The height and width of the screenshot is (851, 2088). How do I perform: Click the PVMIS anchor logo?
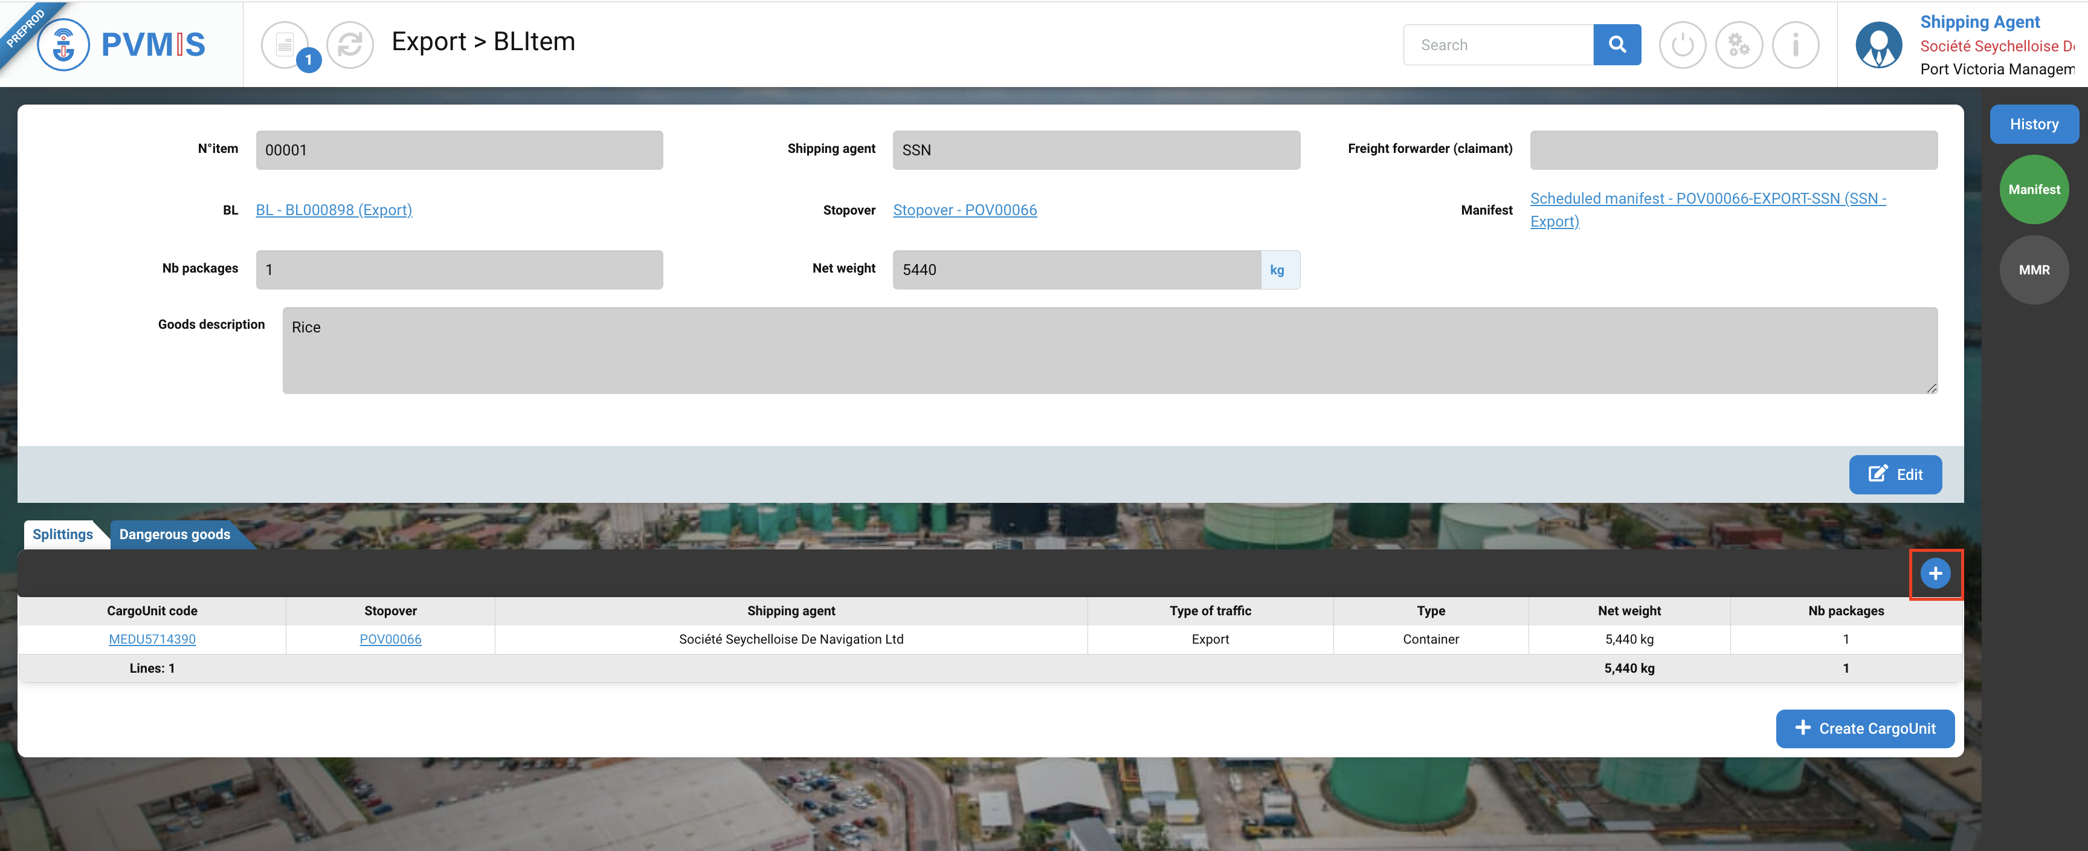click(x=63, y=45)
